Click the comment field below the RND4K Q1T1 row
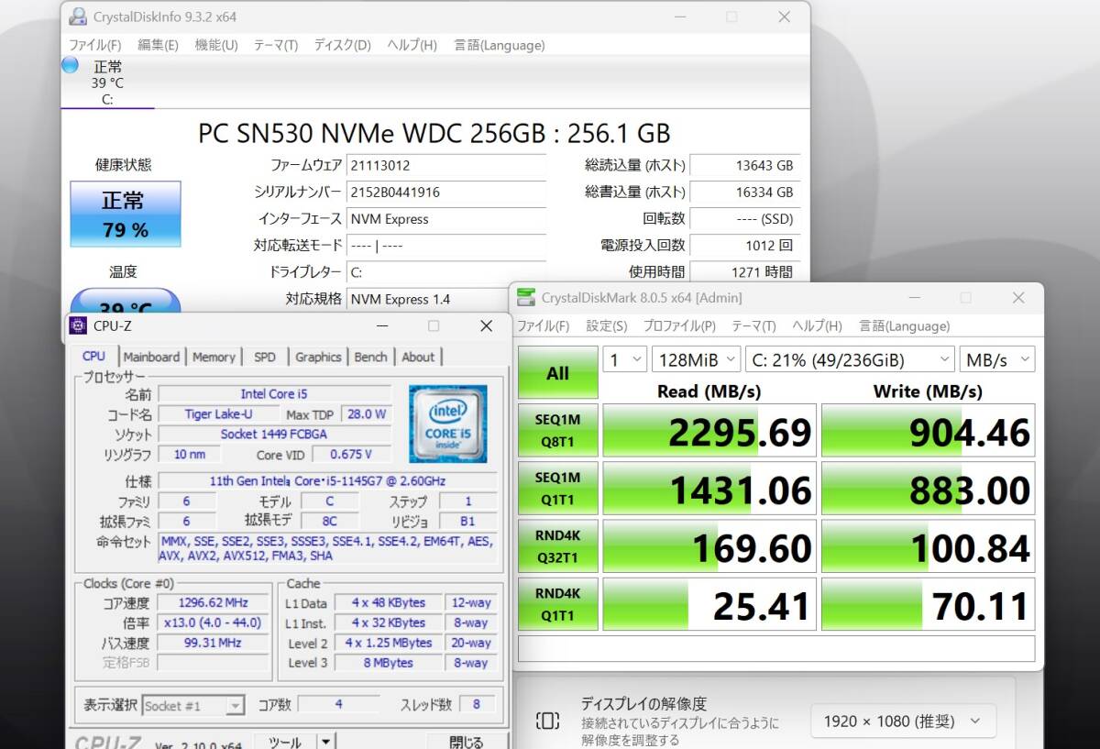 pyautogui.click(x=776, y=648)
